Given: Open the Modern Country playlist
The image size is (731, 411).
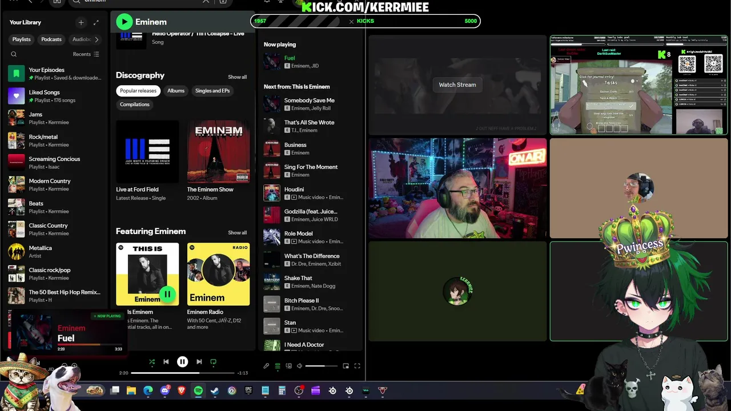Looking at the screenshot, I should click(x=54, y=185).
